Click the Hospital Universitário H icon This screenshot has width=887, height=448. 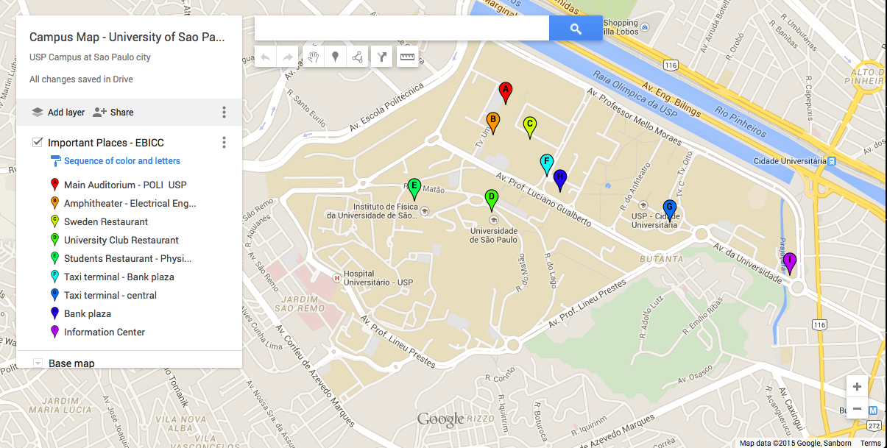[x=337, y=278]
